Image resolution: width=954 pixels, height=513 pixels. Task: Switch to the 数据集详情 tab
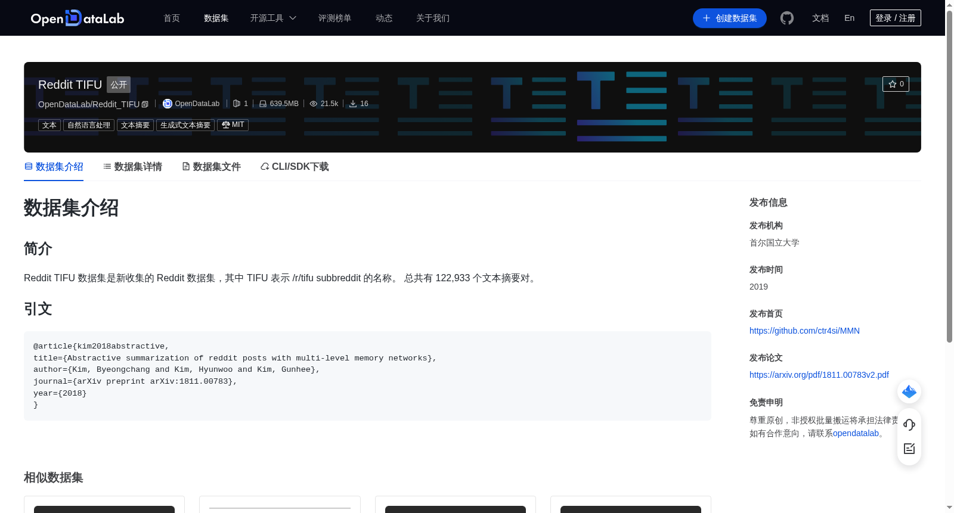pos(132,167)
